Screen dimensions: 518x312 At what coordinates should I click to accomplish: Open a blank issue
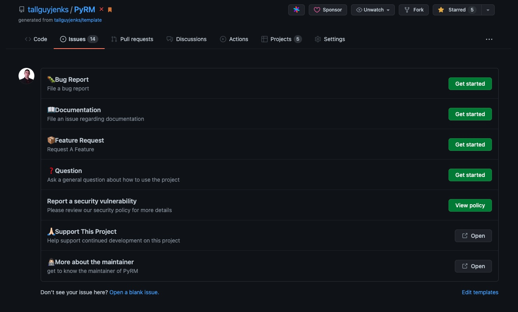[134, 292]
